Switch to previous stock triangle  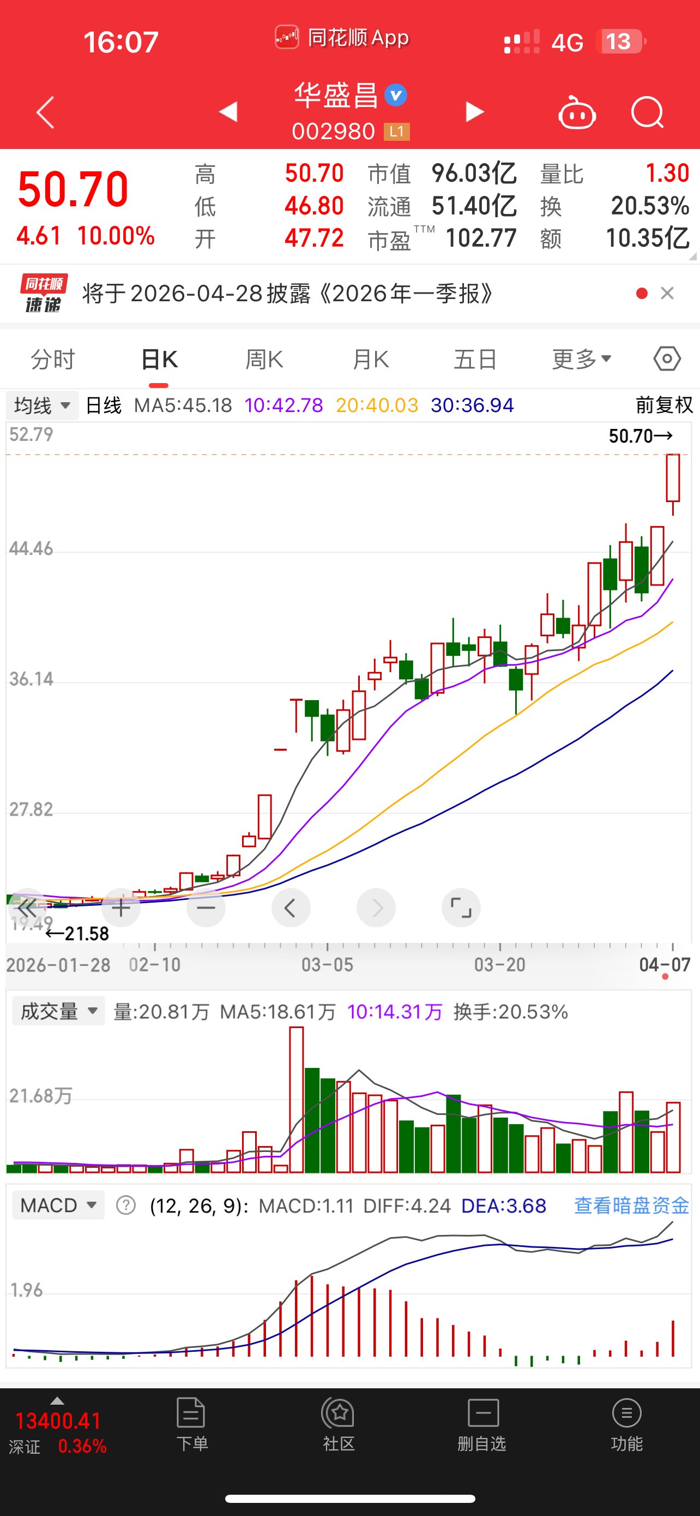[x=228, y=112]
